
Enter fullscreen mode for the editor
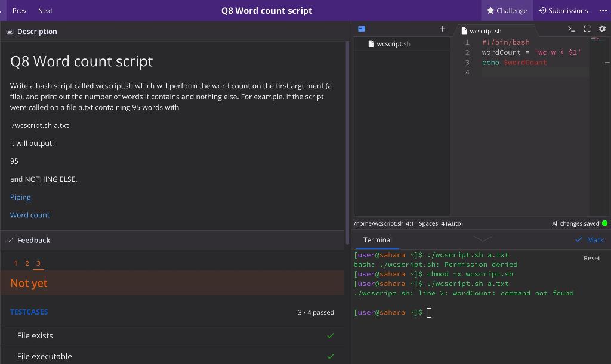[x=587, y=29]
